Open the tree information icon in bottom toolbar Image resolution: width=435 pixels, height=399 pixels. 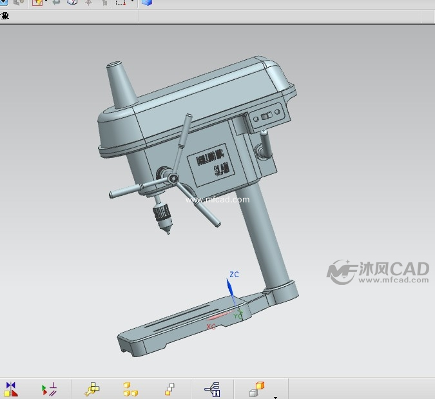click(x=213, y=389)
